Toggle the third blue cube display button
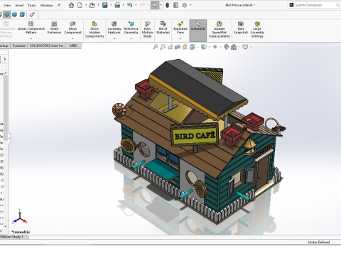Image resolution: width=341 pixels, height=256 pixels. 22,15
